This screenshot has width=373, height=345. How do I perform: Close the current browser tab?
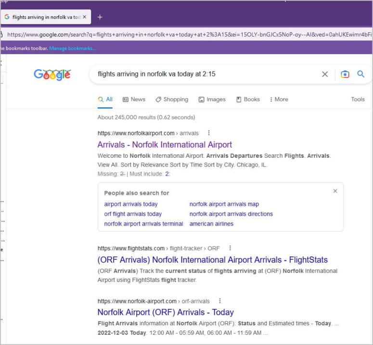pyautogui.click(x=85, y=17)
